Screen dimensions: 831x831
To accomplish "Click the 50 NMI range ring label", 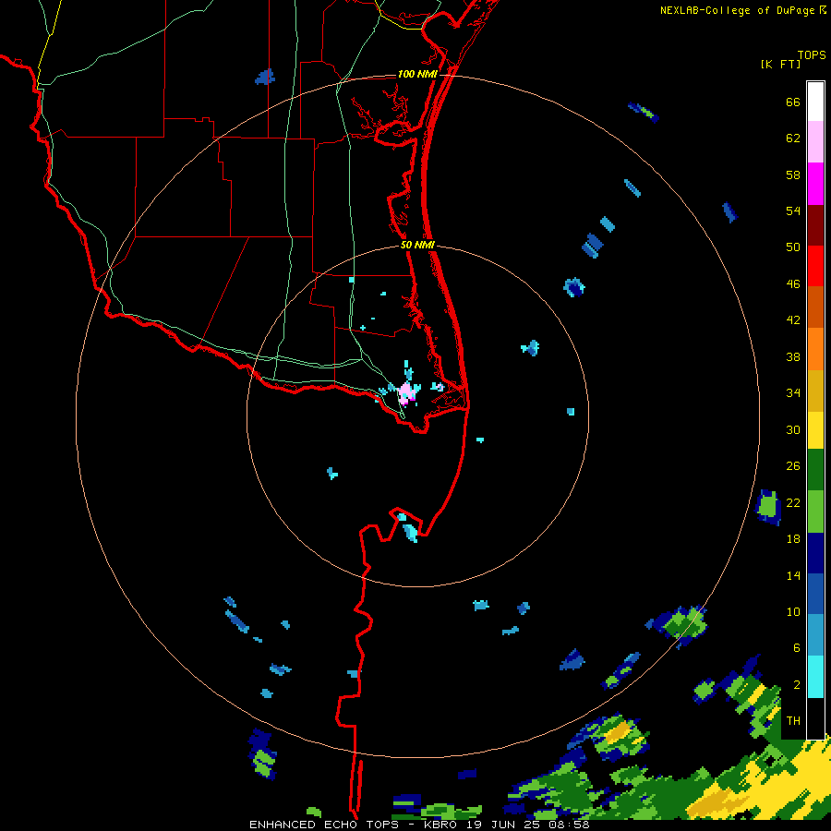I will [x=417, y=245].
